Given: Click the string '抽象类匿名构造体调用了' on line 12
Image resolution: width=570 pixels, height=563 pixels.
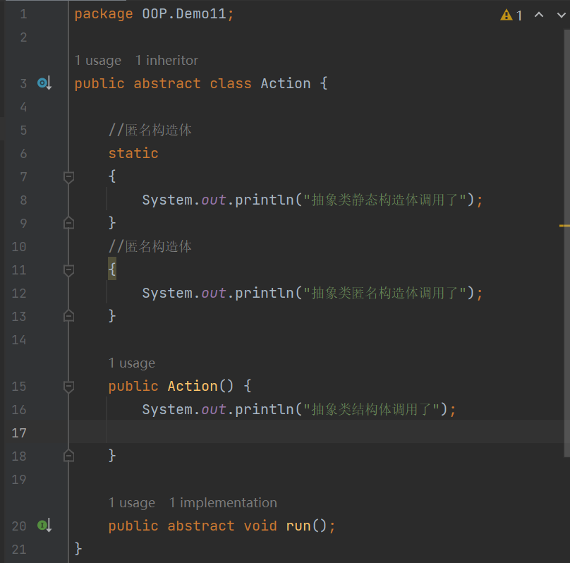Looking at the screenshot, I should pyautogui.click(x=384, y=293).
